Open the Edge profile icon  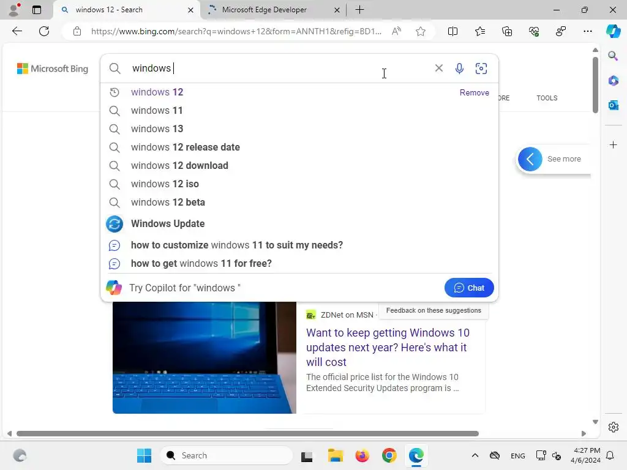tap(15, 10)
